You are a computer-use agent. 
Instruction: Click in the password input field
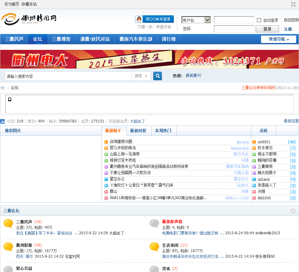pos(234,29)
